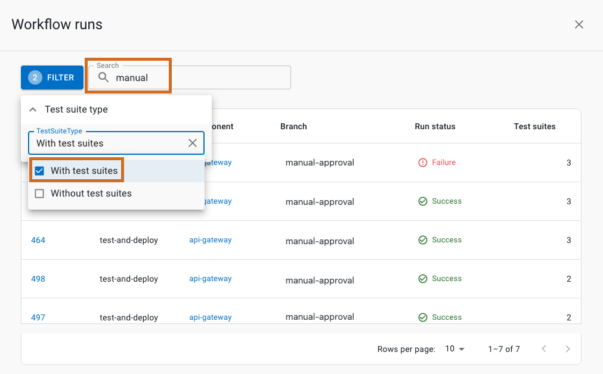
Task: Select "test-and-deploy" in run 497 row
Action: pos(129,317)
